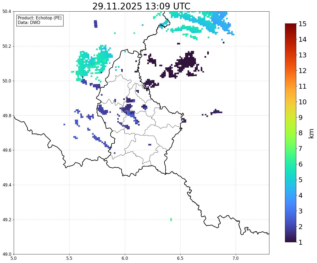Click the "Data: DWD" legend line
Viewport: 317px width, 263px height.
[x=29, y=22]
